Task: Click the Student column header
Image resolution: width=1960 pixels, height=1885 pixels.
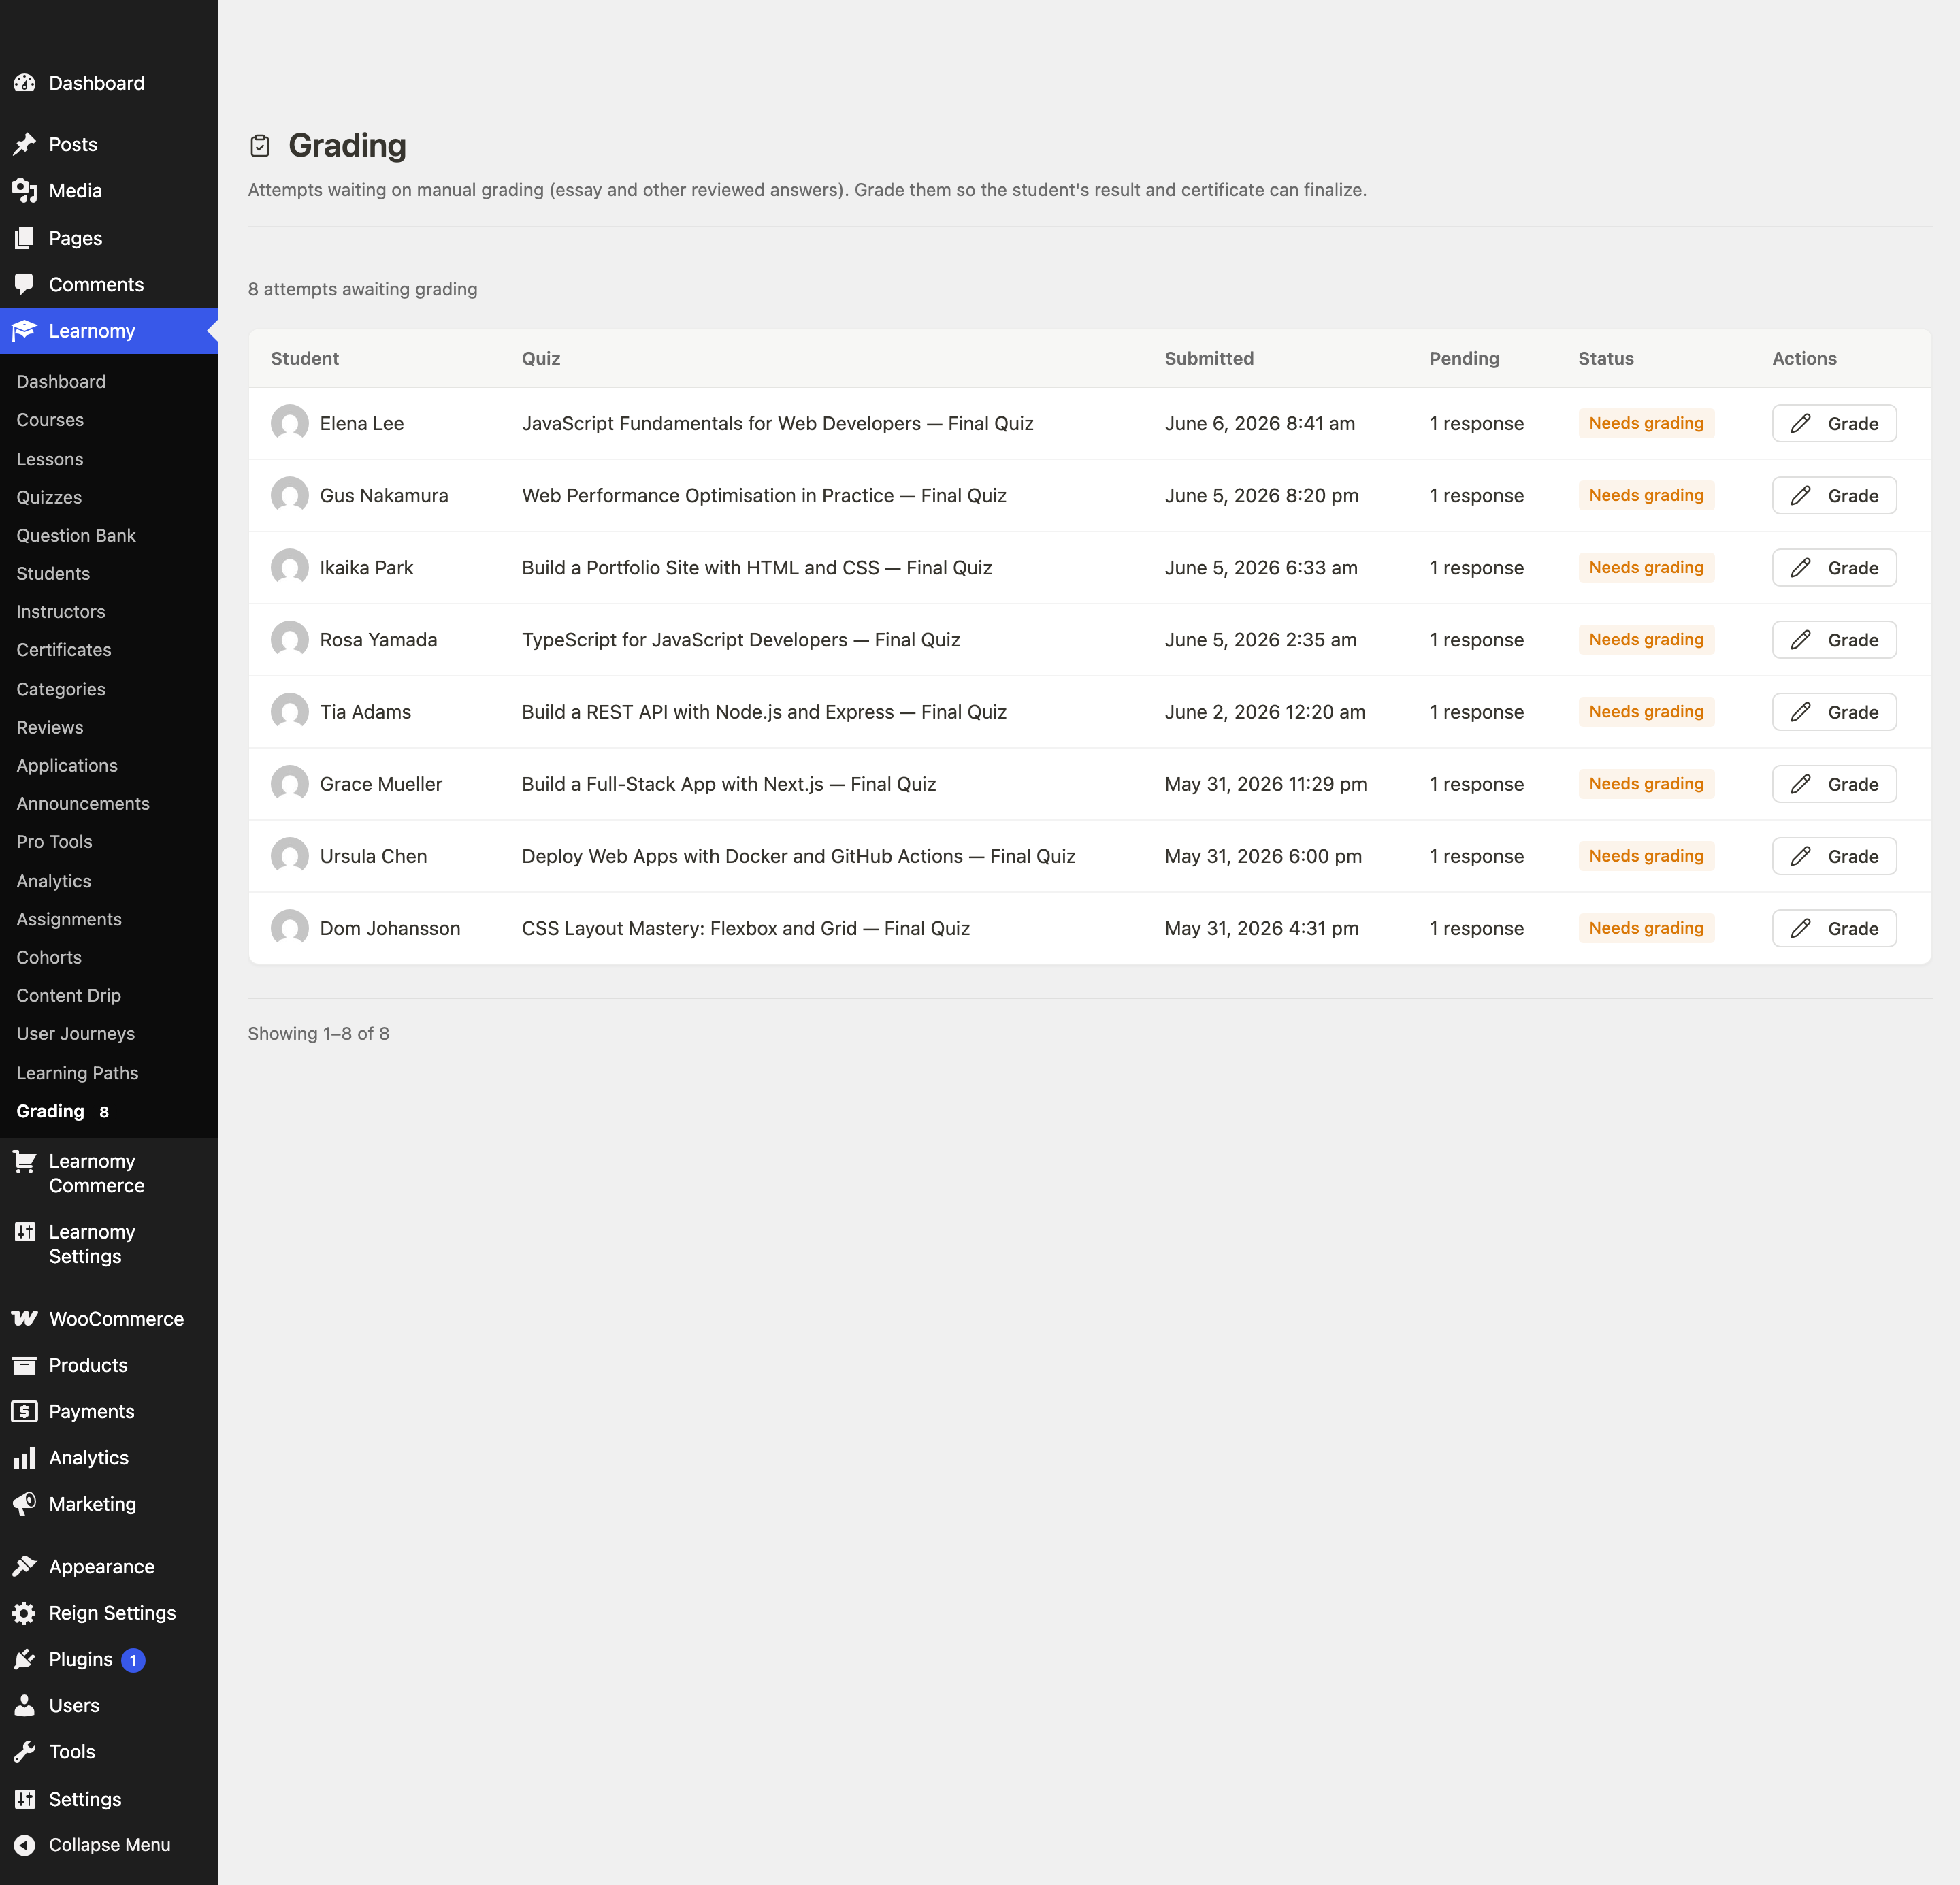Action: [305, 358]
